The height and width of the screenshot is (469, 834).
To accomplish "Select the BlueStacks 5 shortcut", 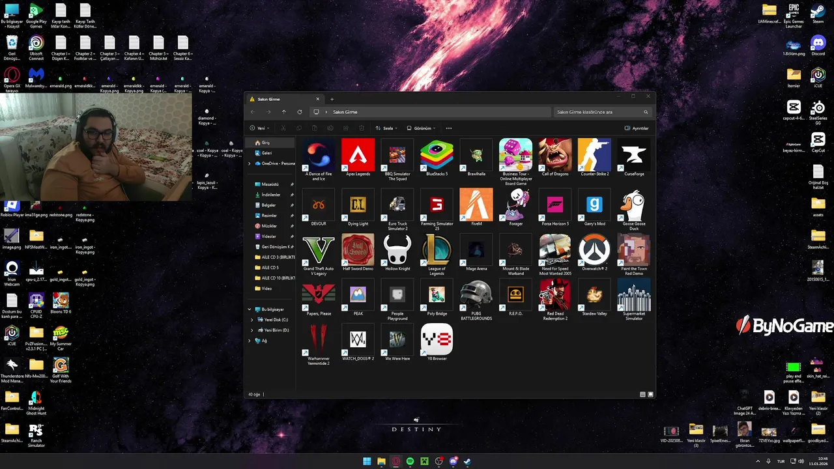I will [437, 158].
